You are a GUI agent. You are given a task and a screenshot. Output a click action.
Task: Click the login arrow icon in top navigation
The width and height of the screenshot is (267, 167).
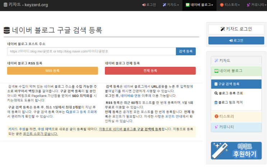point(144,5)
